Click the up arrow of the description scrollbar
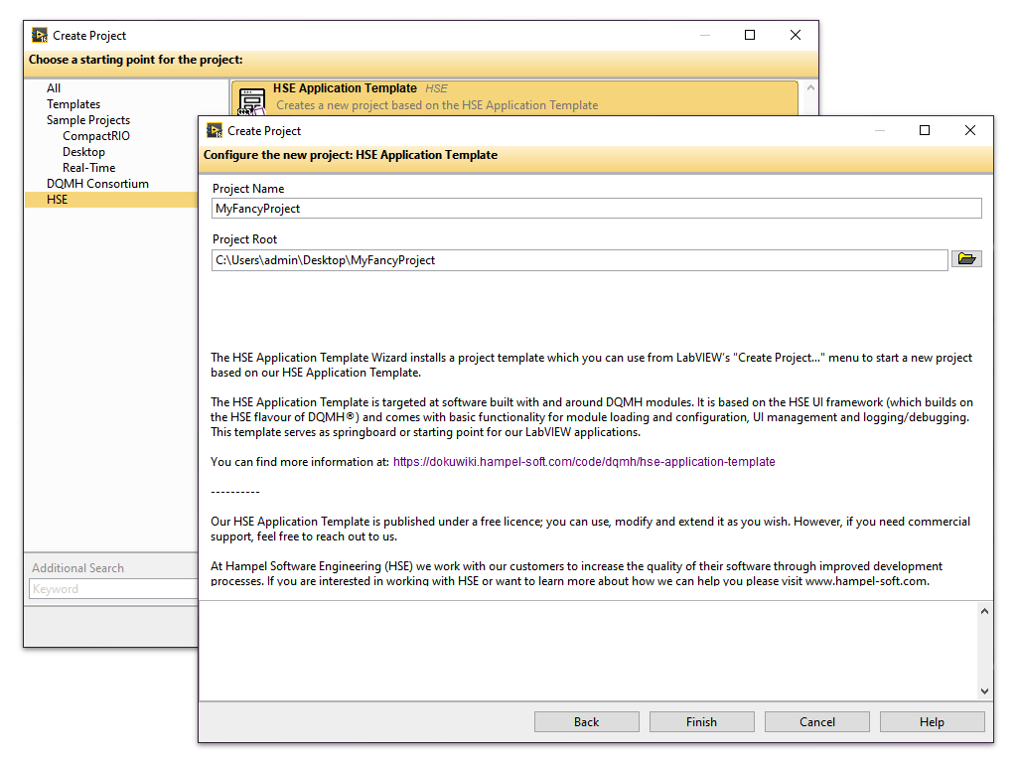The height and width of the screenshot is (763, 1017). coord(985,610)
